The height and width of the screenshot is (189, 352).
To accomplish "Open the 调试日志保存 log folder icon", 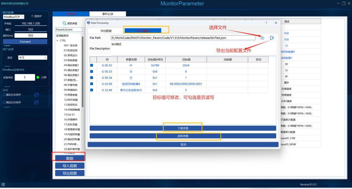I will [36, 102].
